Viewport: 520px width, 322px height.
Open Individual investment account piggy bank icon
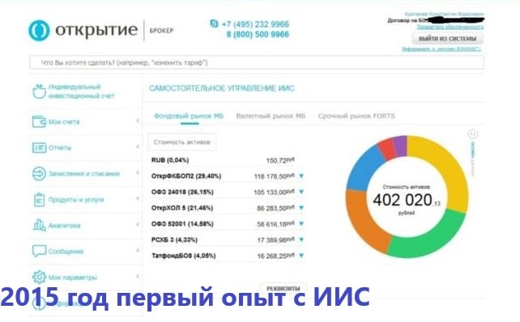39,91
